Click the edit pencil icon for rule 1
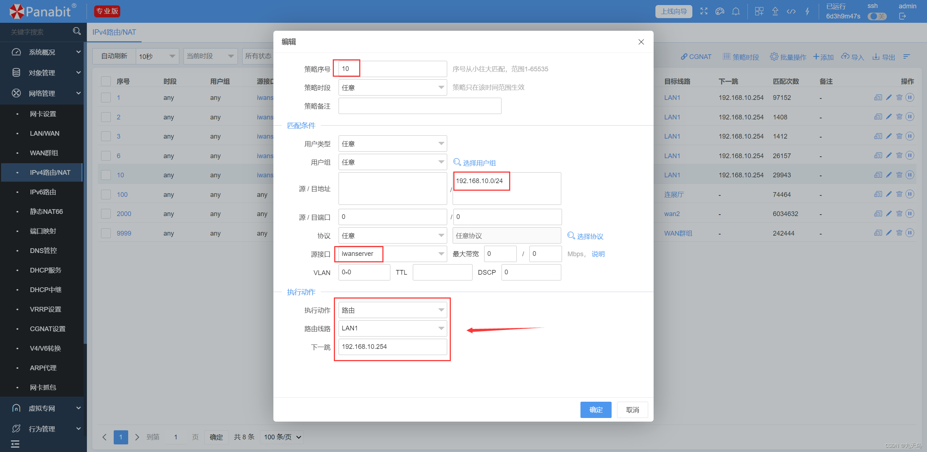927x452 pixels. coord(889,97)
